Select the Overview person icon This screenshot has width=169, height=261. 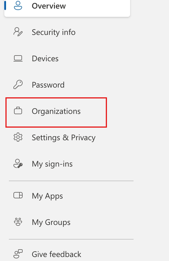point(18,5)
